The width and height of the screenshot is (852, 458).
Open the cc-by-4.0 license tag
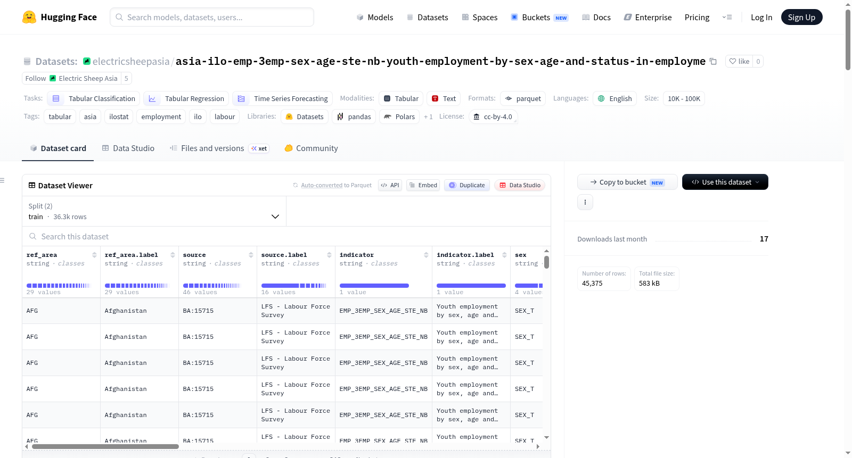(x=493, y=116)
